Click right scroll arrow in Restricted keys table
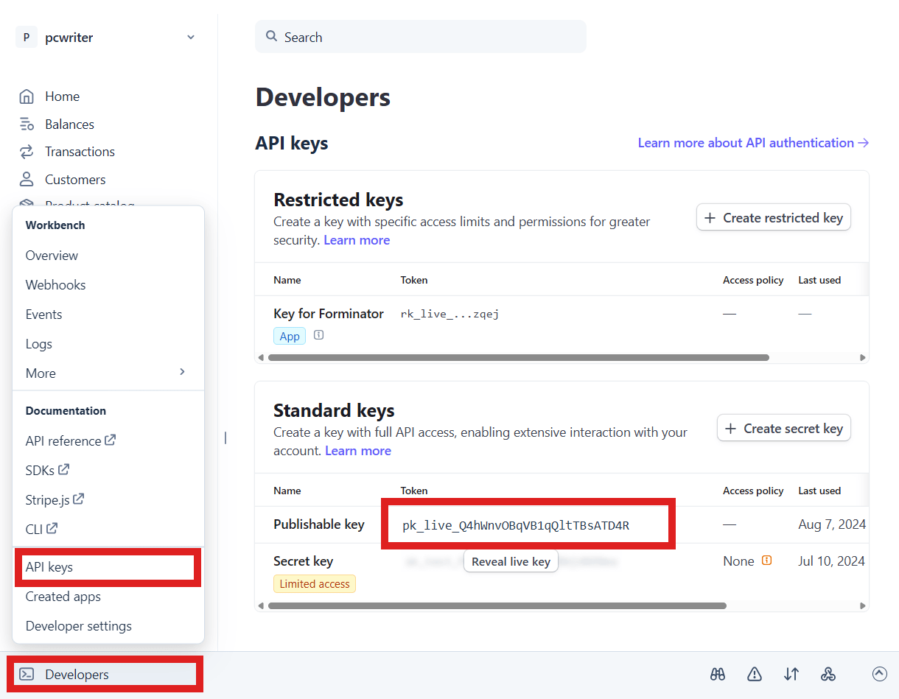The image size is (899, 699). click(862, 357)
